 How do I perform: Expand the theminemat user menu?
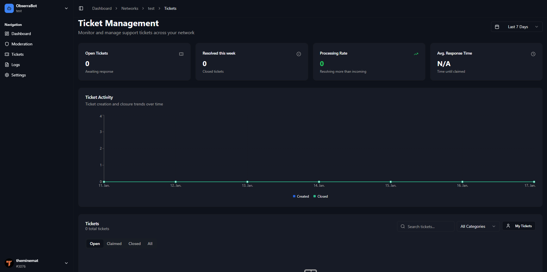pyautogui.click(x=66, y=263)
